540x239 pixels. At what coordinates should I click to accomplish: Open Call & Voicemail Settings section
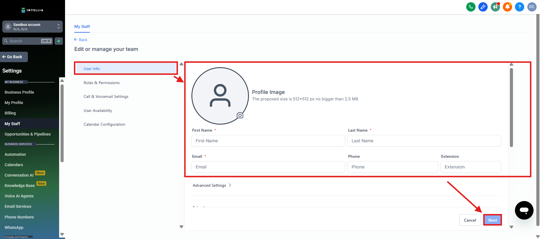pyautogui.click(x=106, y=96)
